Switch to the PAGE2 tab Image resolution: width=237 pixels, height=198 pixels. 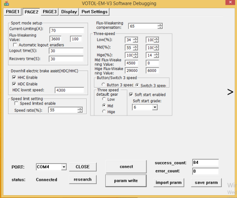pyautogui.click(x=31, y=12)
